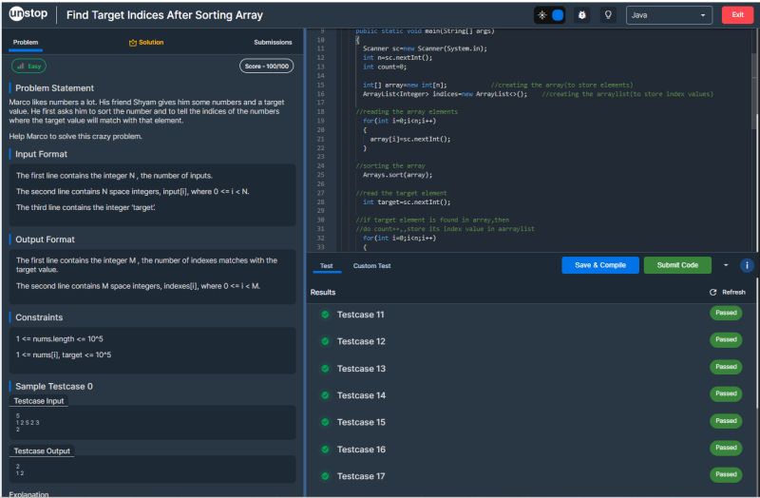
Task: Click the Refresh results icon
Action: click(713, 293)
